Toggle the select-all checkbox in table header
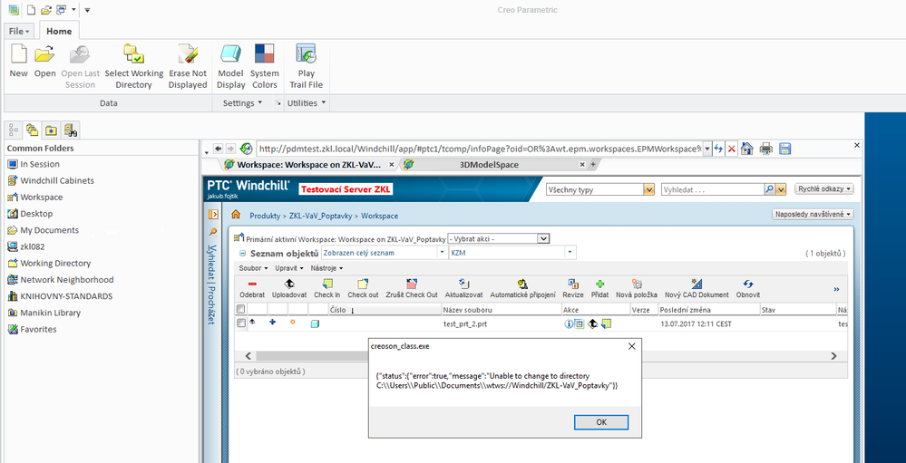Viewport: 906px width, 463px height. pos(241,310)
